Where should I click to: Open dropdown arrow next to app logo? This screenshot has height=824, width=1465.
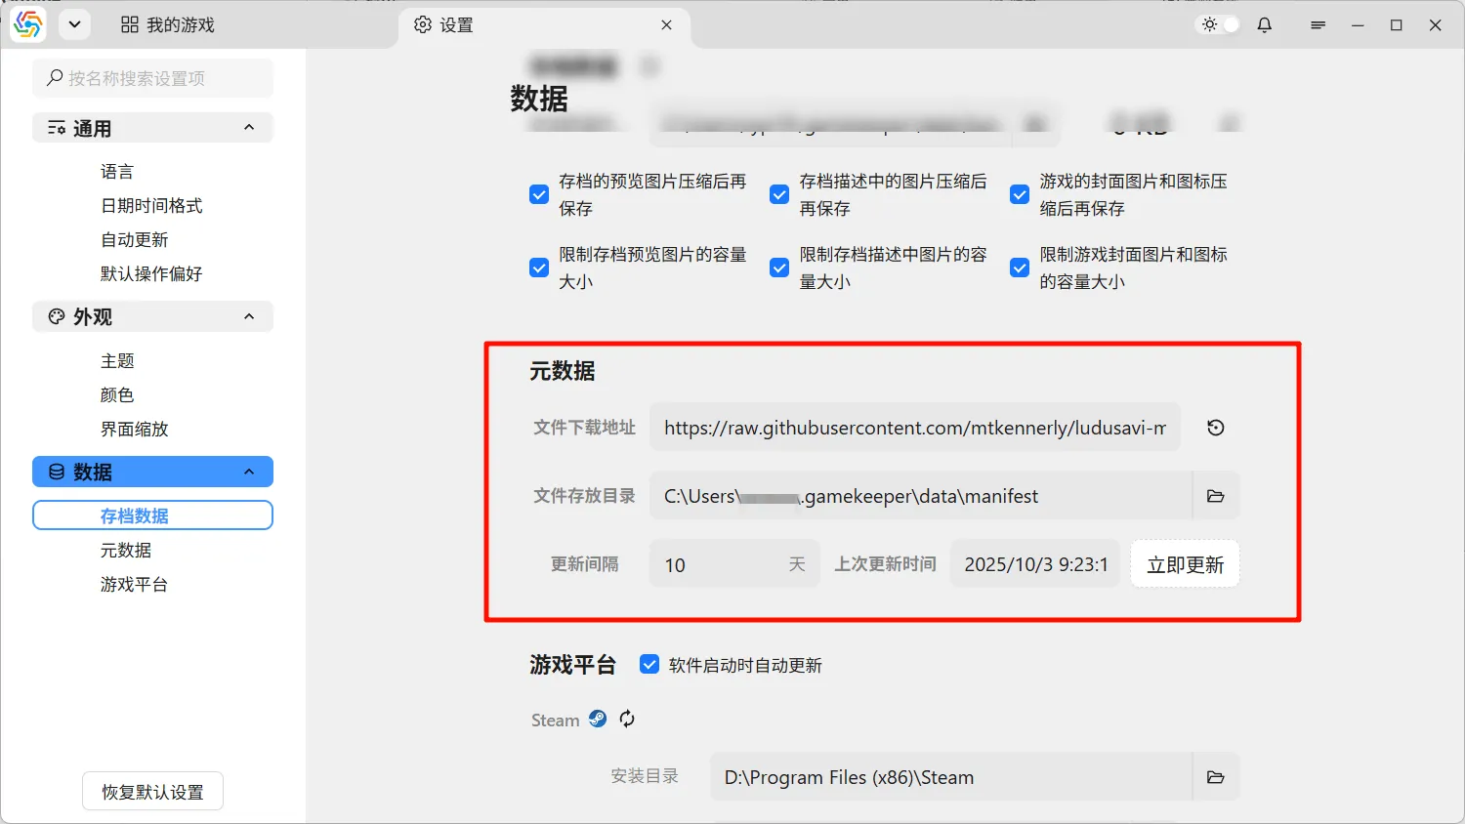74,25
